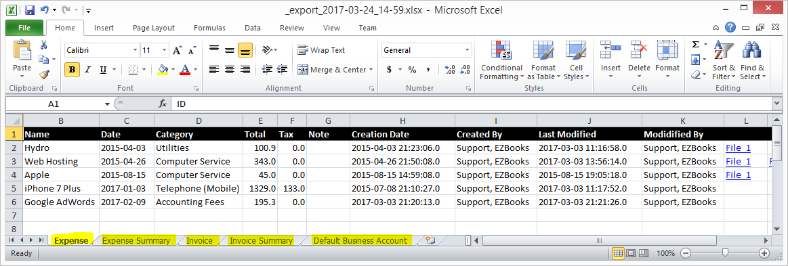Click the Save icon in quick access toolbar
Viewport: 788px width, 266px height.
click(29, 9)
